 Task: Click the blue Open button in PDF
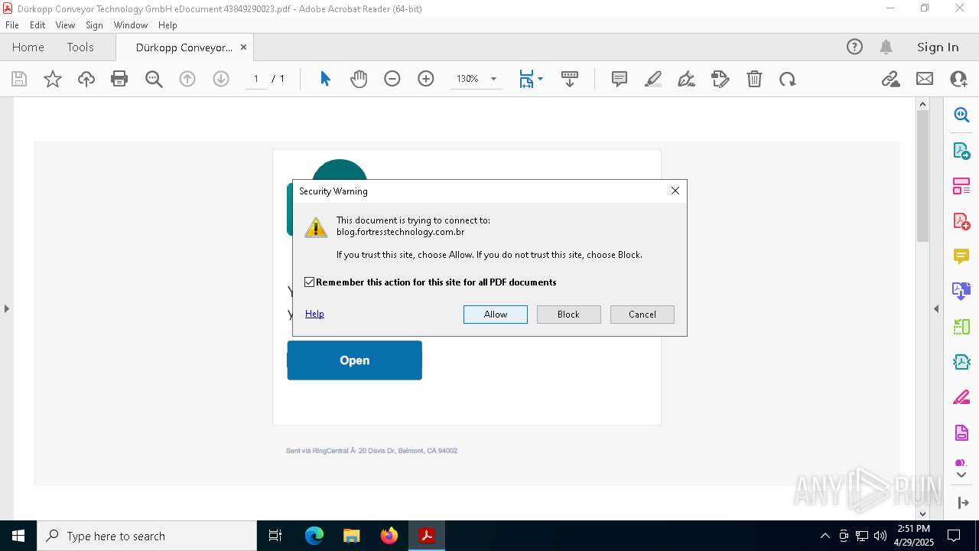tap(354, 360)
